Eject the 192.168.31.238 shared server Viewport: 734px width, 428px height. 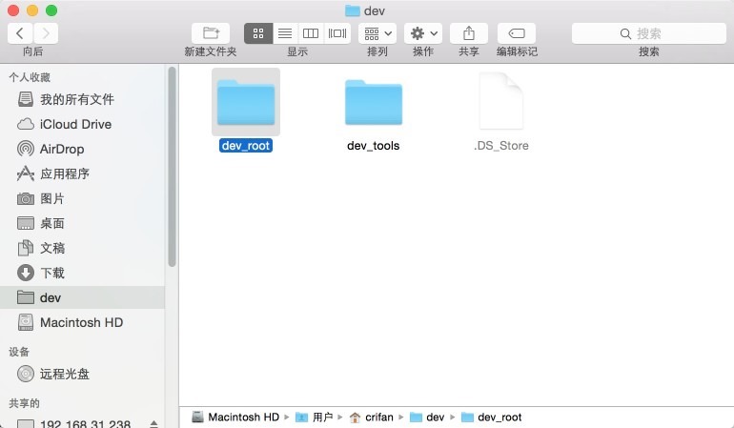[153, 424]
